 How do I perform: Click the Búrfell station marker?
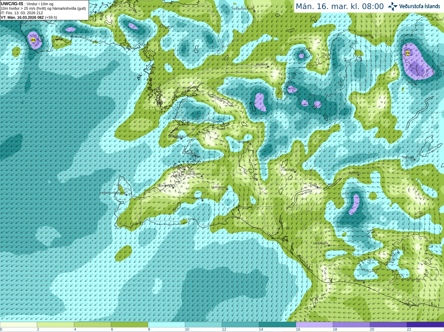(359, 175)
